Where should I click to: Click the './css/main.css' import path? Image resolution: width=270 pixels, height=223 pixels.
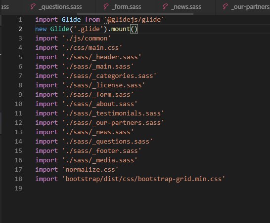pos(92,47)
